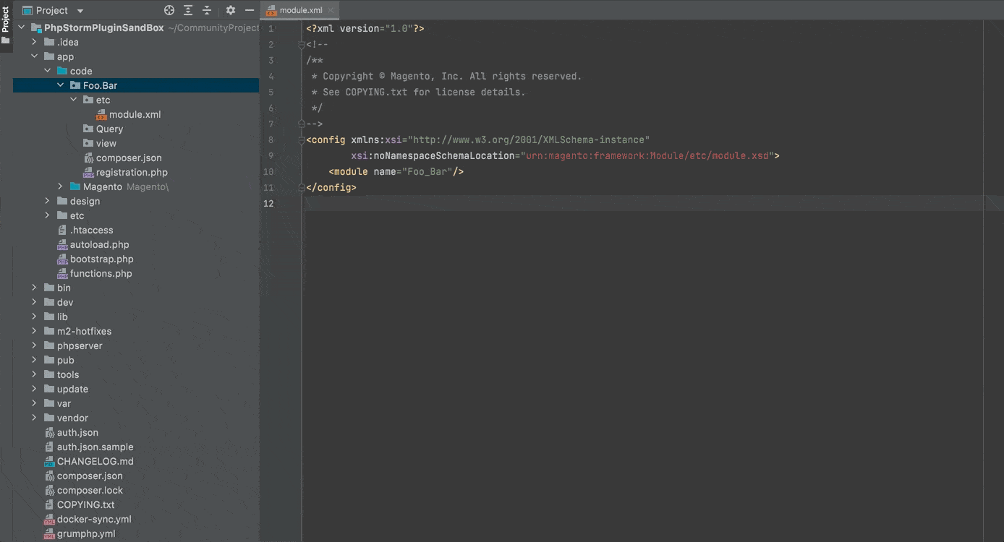Viewport: 1004px width, 542px height.
Task: Fold the comment block at line 2
Action: (x=302, y=45)
